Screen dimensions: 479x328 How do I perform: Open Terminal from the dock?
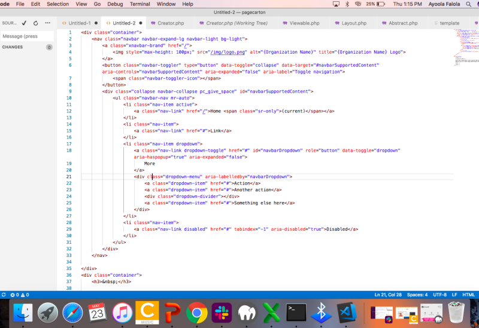pos(296,312)
